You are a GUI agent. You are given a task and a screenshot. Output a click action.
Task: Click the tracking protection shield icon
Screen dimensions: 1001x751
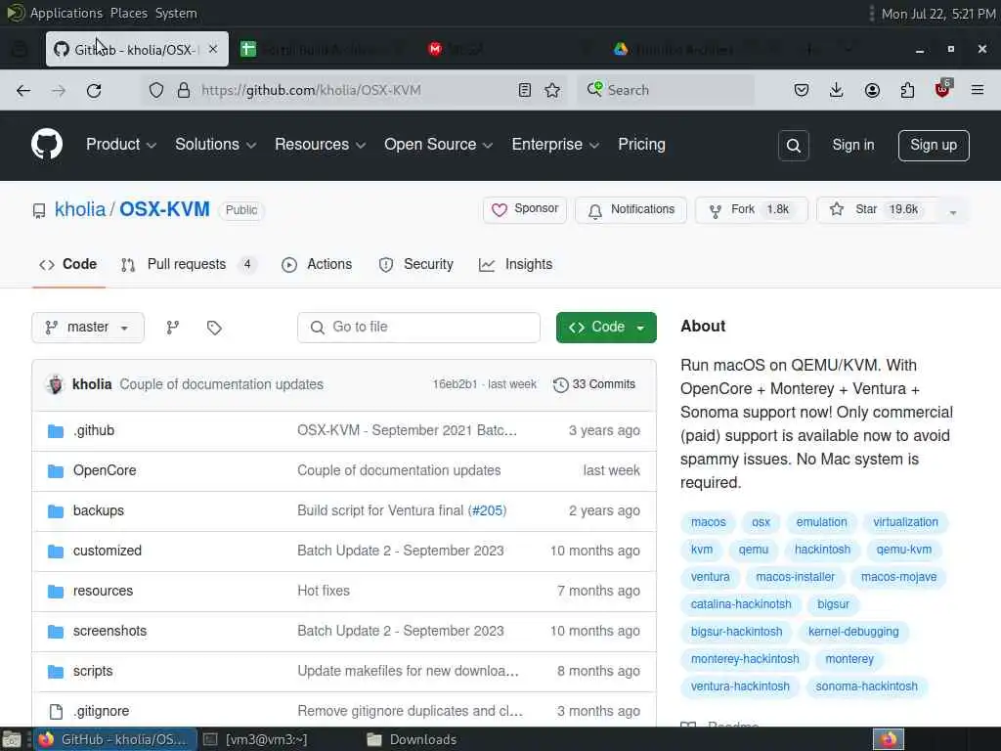coord(156,90)
